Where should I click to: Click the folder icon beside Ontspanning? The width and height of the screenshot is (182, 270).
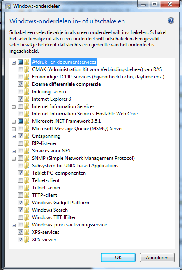pos(26,136)
